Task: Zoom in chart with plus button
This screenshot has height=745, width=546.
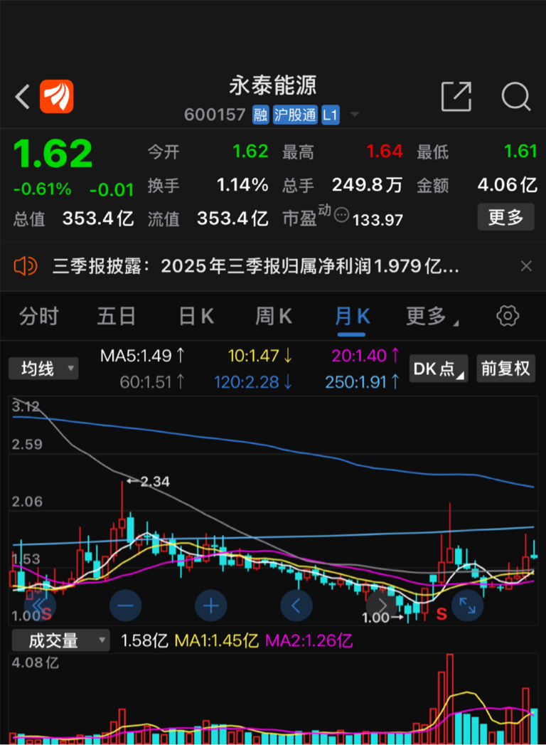Action: coord(211,606)
